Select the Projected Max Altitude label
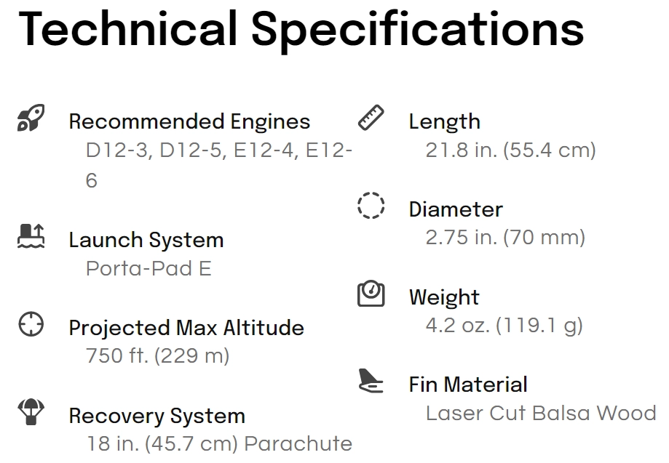Viewport: 669px width, 463px height. (186, 328)
